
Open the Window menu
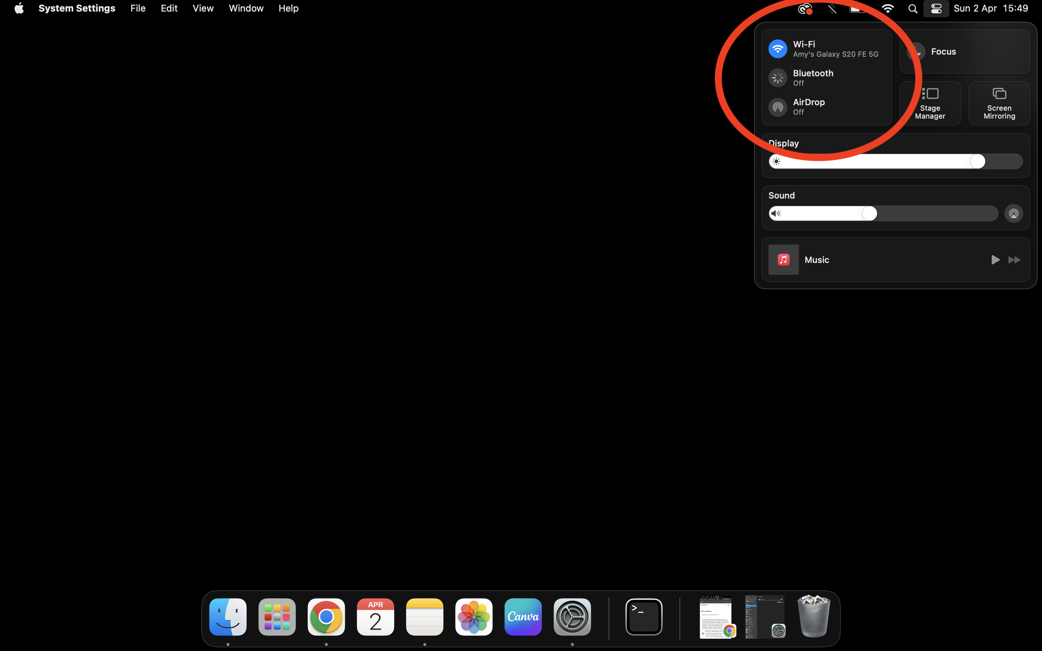coord(246,9)
